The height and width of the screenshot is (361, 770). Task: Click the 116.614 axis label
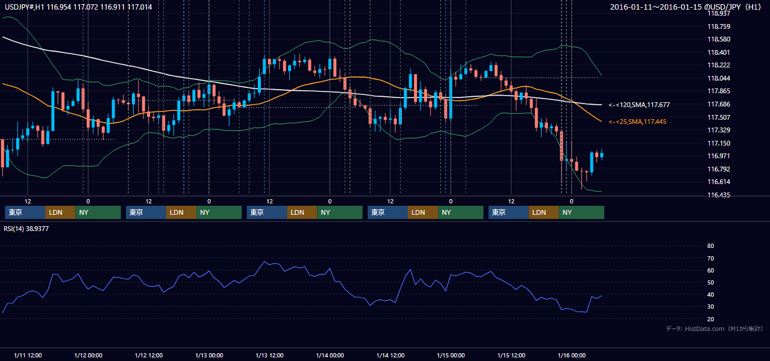719,182
